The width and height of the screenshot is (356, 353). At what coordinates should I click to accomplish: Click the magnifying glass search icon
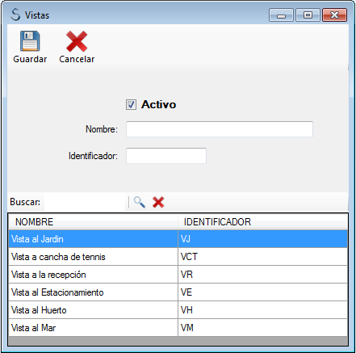pyautogui.click(x=140, y=202)
